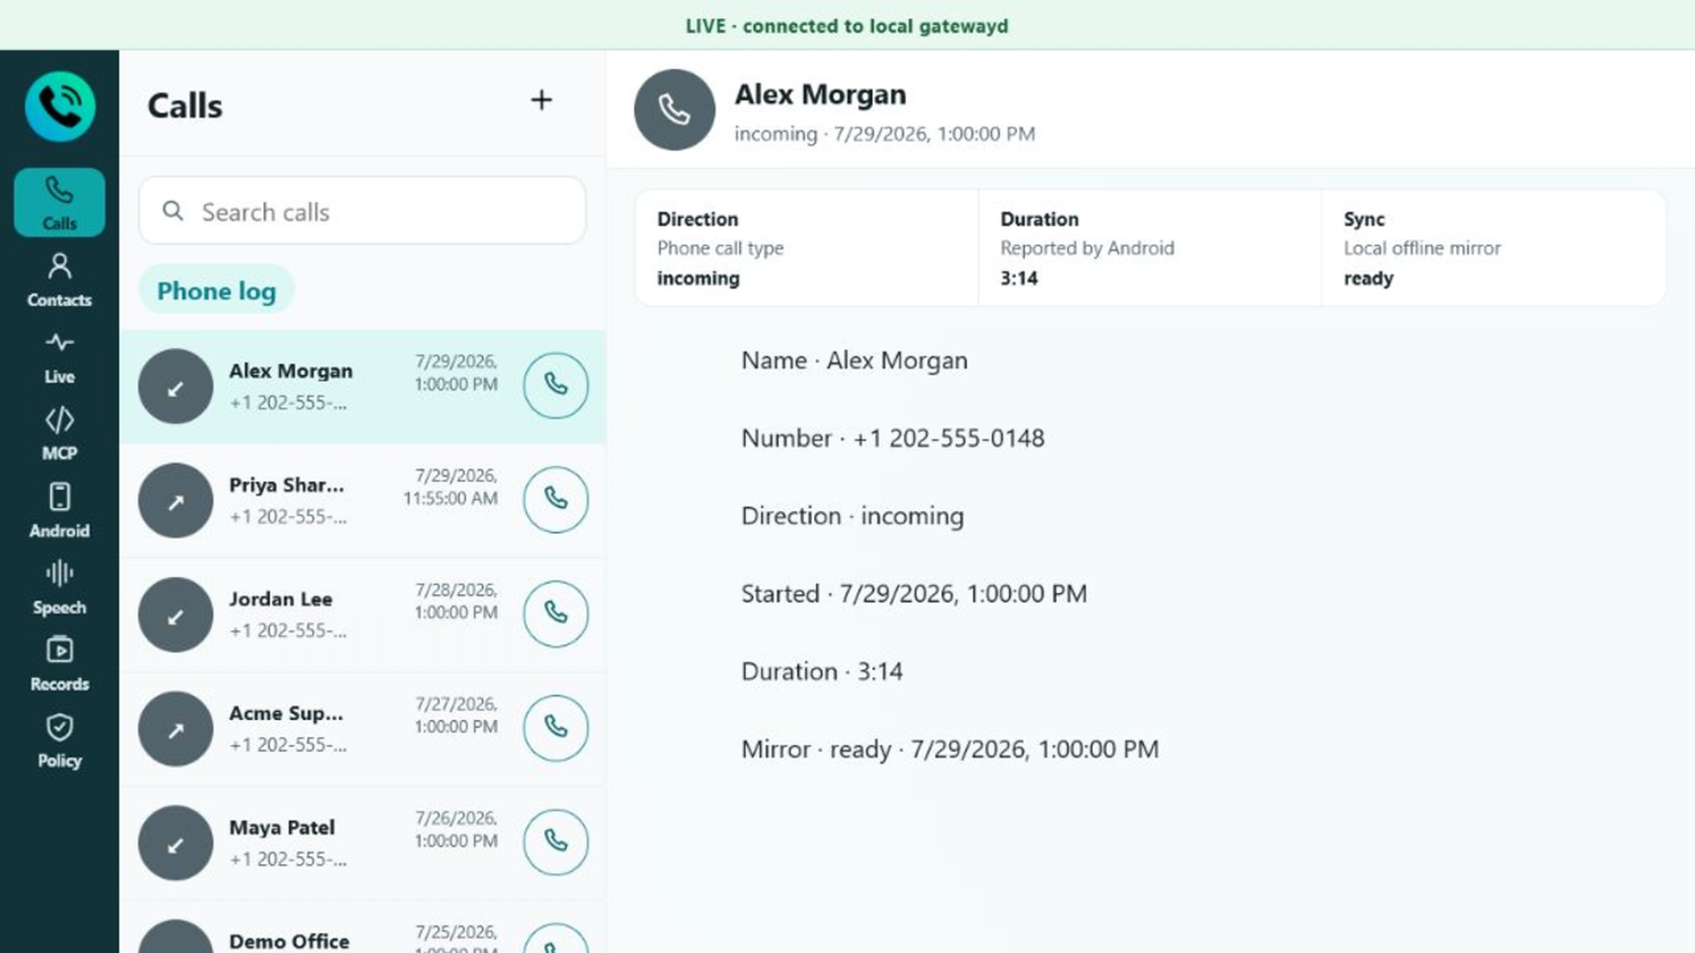The height and width of the screenshot is (953, 1695).
Task: Select the Phone log tab
Action: (x=216, y=290)
